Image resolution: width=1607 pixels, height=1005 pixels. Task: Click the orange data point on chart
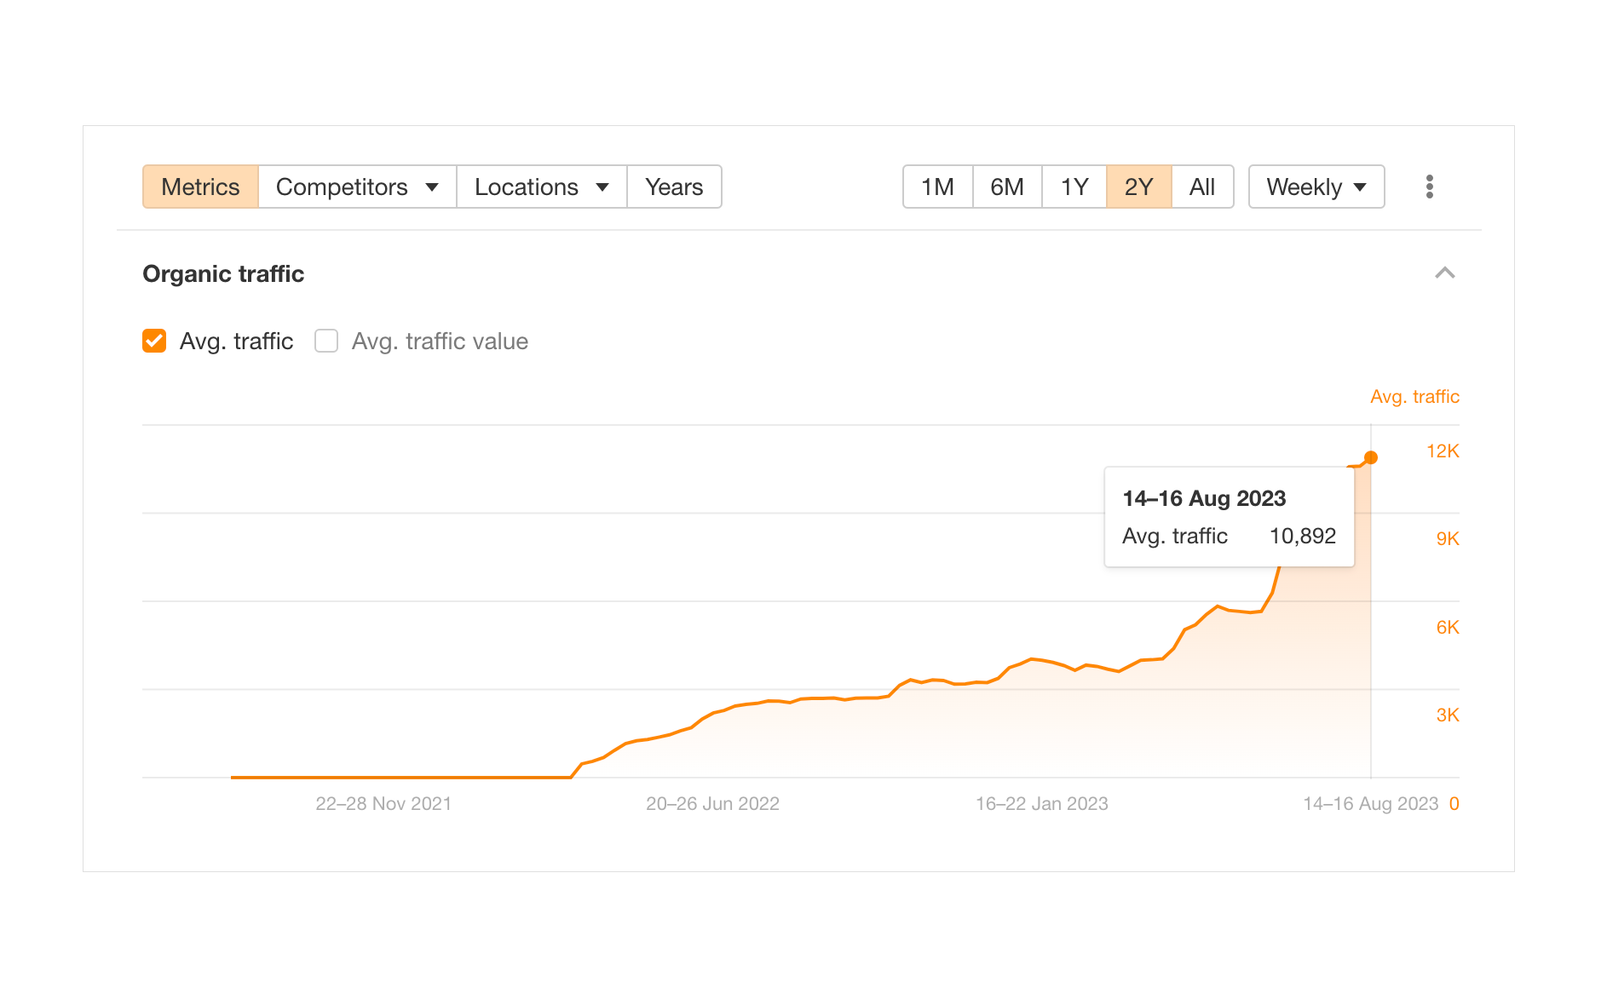1371,458
